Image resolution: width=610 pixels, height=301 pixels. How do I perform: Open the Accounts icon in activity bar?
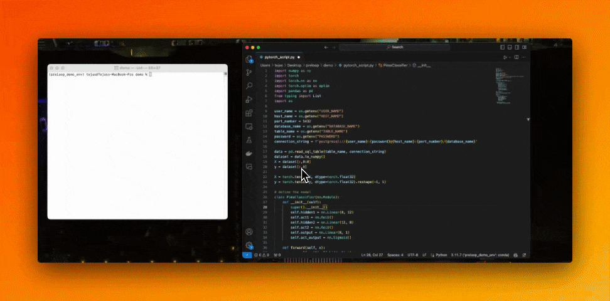(x=249, y=232)
